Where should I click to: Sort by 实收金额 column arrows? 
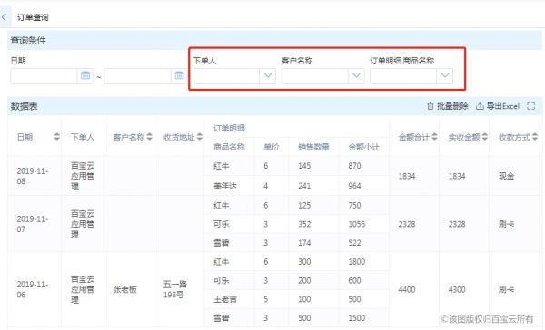tap(484, 137)
